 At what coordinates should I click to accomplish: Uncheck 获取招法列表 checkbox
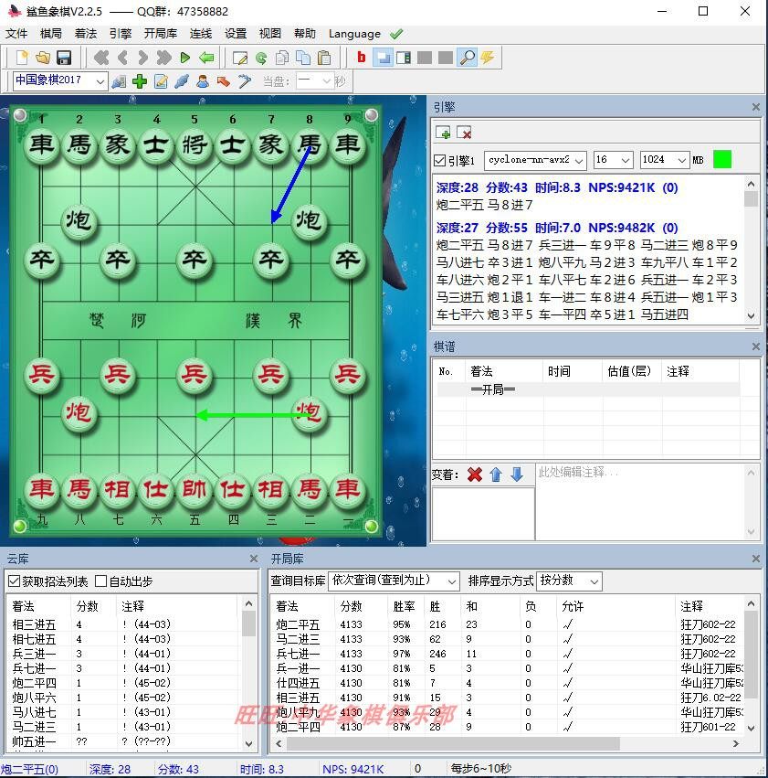14,581
